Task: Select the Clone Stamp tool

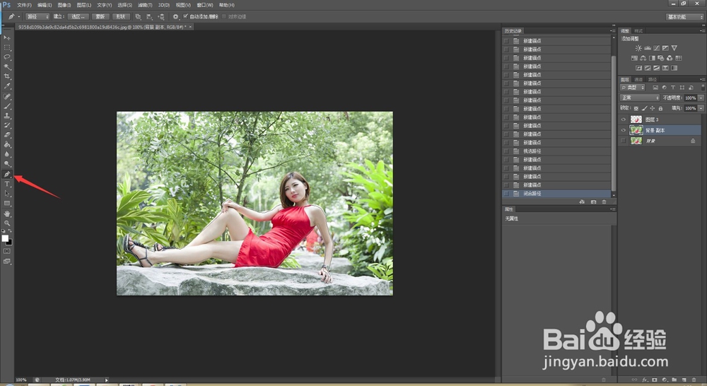Action: point(7,116)
